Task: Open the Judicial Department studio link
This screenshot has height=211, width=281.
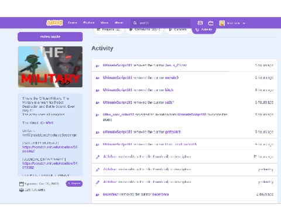Action: click(x=50, y=165)
